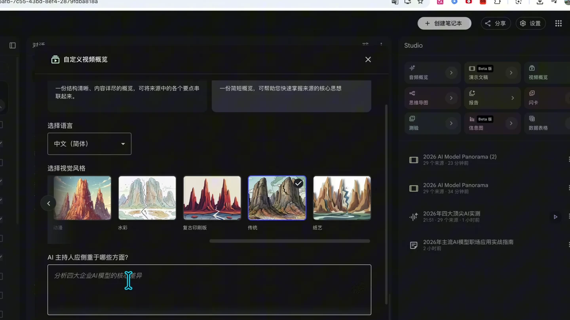Toggle the left sidebar panel icon
The height and width of the screenshot is (320, 570).
[13, 45]
